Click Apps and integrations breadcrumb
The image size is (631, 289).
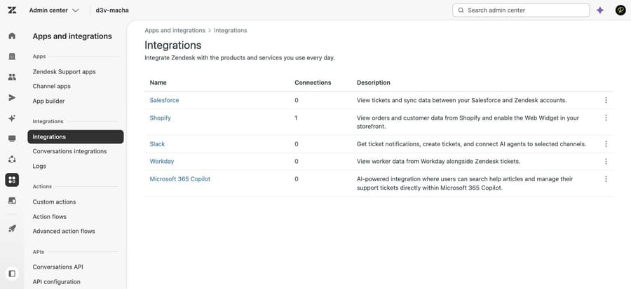point(175,31)
